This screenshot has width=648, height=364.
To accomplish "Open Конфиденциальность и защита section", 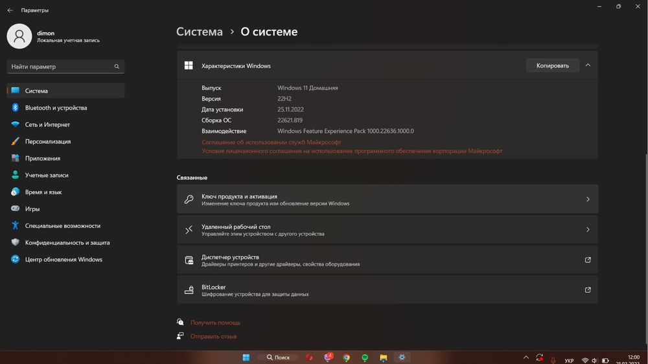I will click(x=65, y=242).
